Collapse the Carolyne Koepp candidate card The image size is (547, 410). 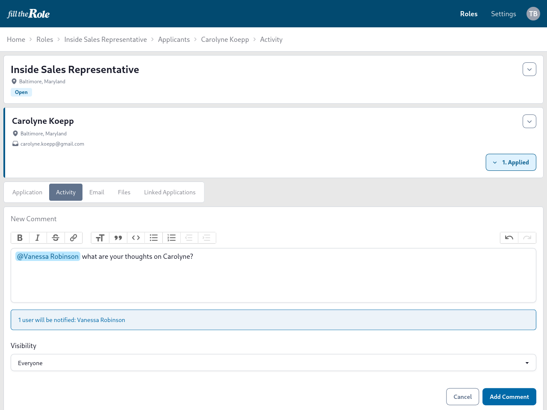[x=529, y=121]
